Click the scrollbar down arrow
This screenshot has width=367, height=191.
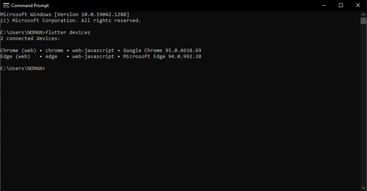click(x=363, y=188)
